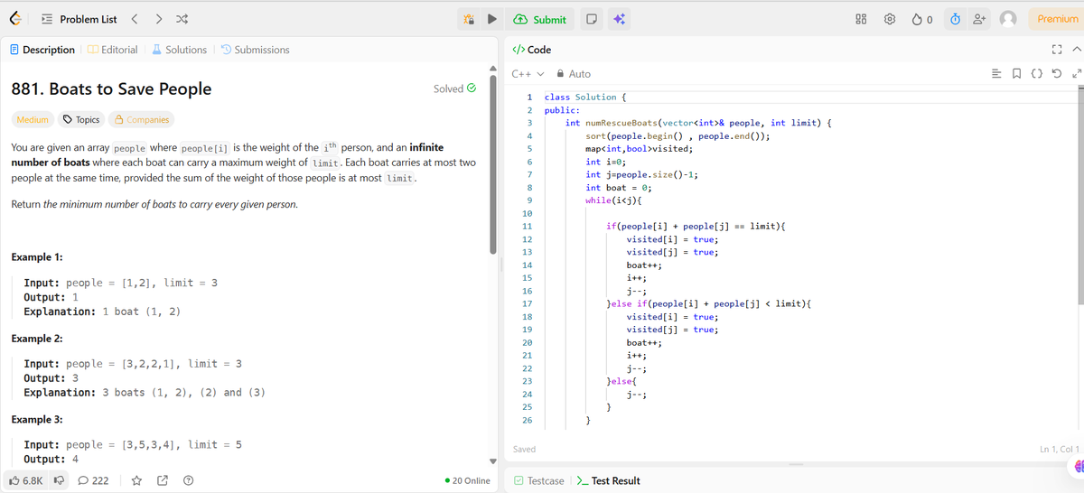Screen dimensions: 1084x493
Task: Pick a random problem shuffle icon
Action: pos(181,19)
